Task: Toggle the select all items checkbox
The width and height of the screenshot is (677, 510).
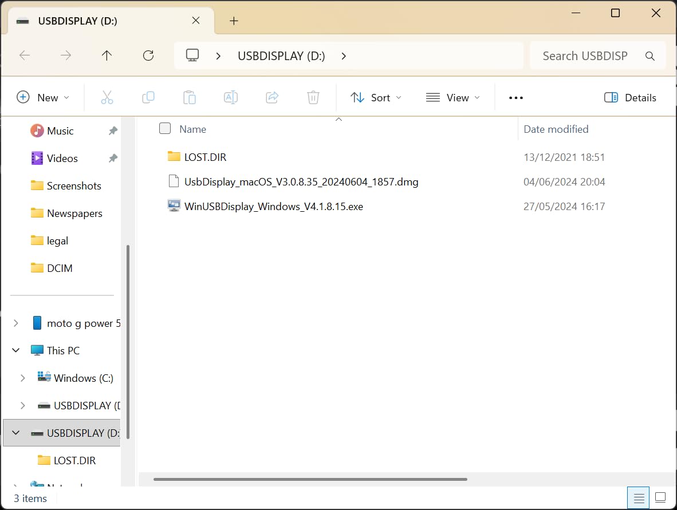Action: (165, 129)
